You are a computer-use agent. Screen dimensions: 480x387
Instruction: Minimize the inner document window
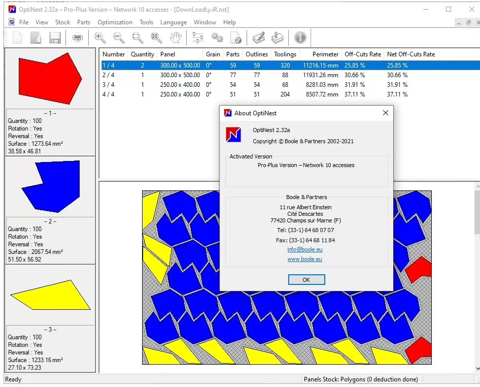pos(458,23)
